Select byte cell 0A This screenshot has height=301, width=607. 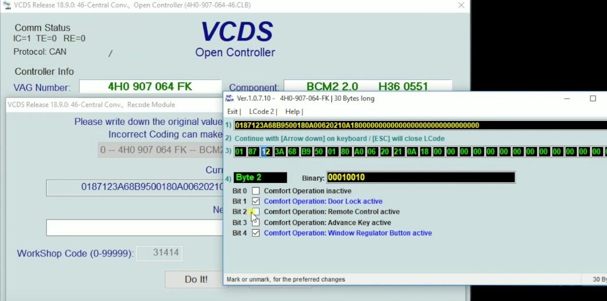(x=412, y=152)
